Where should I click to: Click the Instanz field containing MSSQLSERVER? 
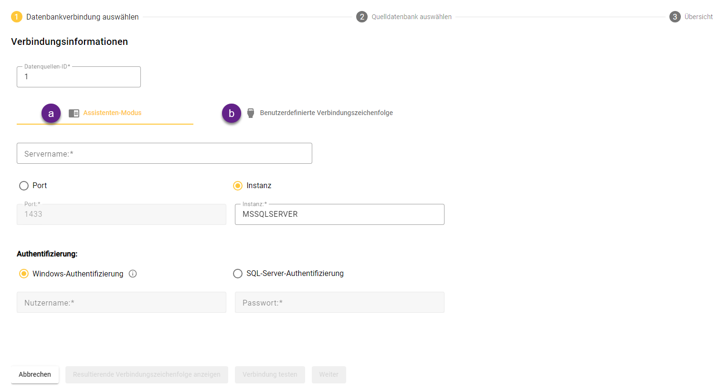tap(339, 214)
